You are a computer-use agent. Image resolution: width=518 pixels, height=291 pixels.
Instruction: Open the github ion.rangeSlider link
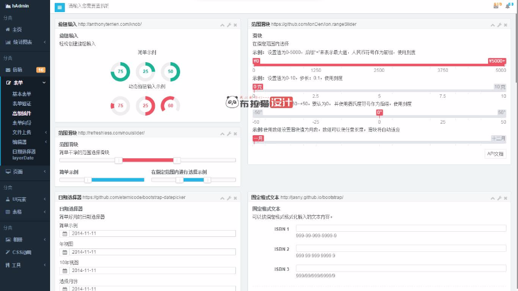(314, 24)
